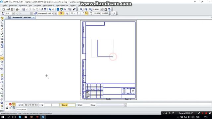Image resolution: width=212 pixels, height=119 pixels.
Task: Switch to KOMPAS-3D taskbar icon
Action: click(43, 117)
